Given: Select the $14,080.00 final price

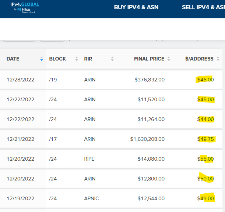Looking at the screenshot, I should [151, 159].
